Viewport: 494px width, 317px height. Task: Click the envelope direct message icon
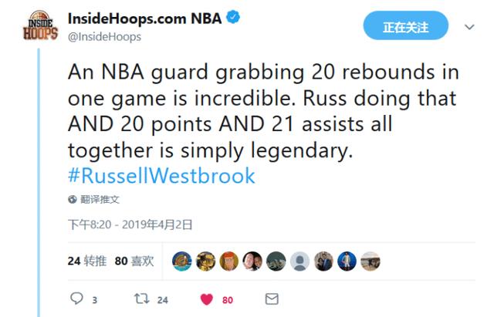coord(272,298)
